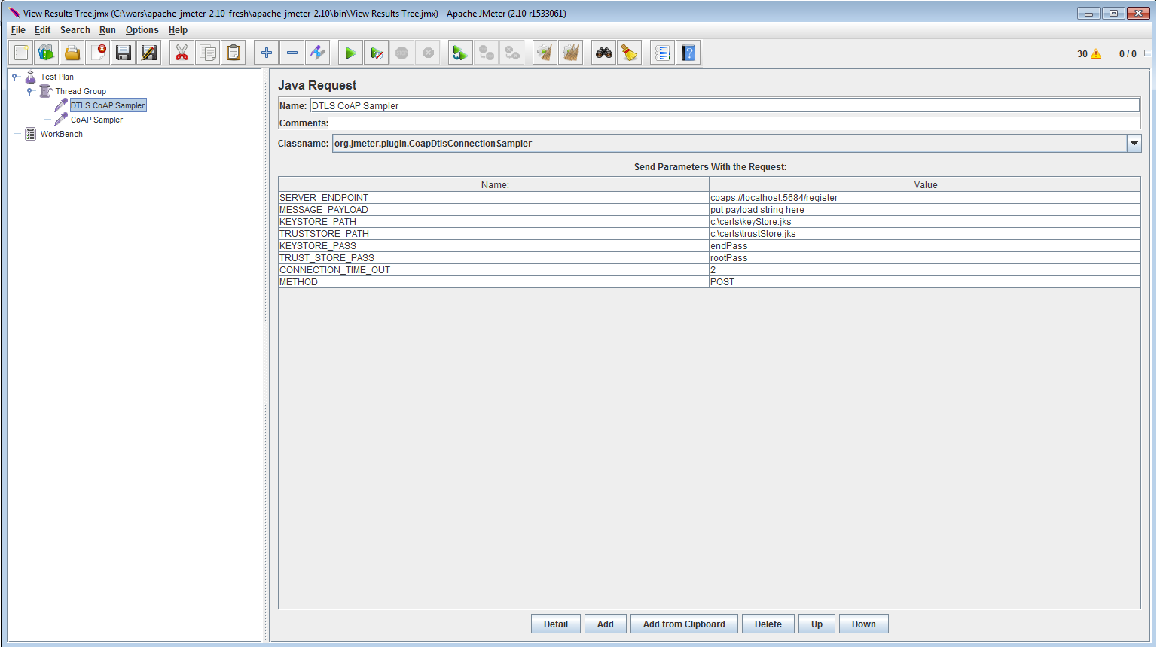Click Remote Stop All icon

(486, 53)
